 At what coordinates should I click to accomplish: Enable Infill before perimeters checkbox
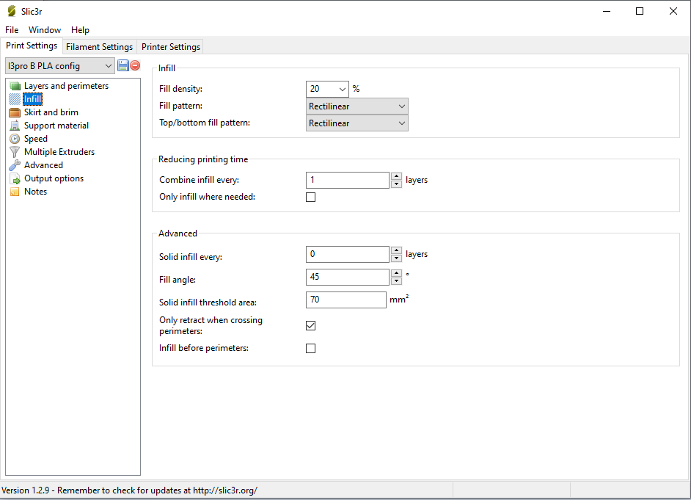coord(310,349)
